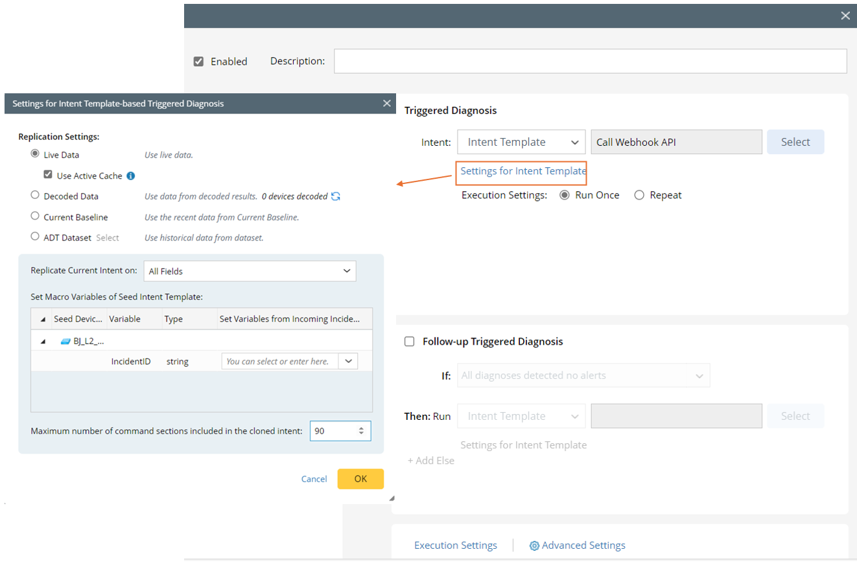This screenshot has width=857, height=565.
Task: Click the Description text field
Action: pyautogui.click(x=590, y=61)
